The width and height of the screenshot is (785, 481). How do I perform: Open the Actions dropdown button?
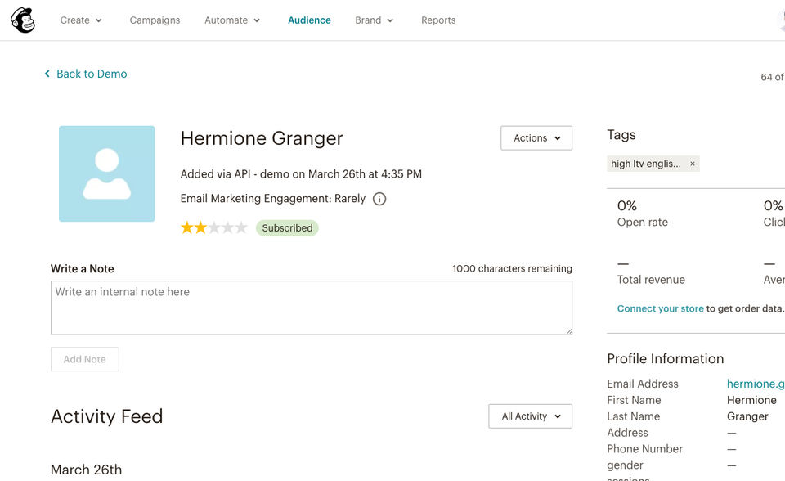coord(536,138)
